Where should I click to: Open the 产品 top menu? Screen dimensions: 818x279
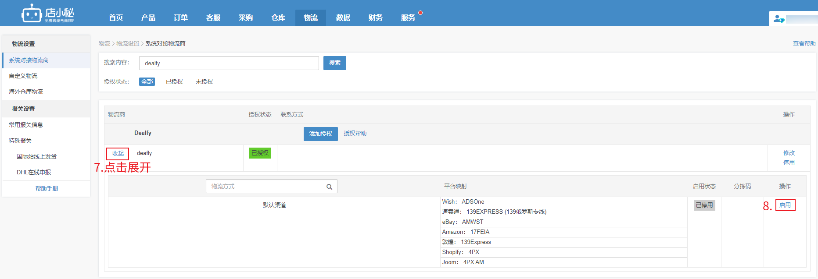coord(148,18)
